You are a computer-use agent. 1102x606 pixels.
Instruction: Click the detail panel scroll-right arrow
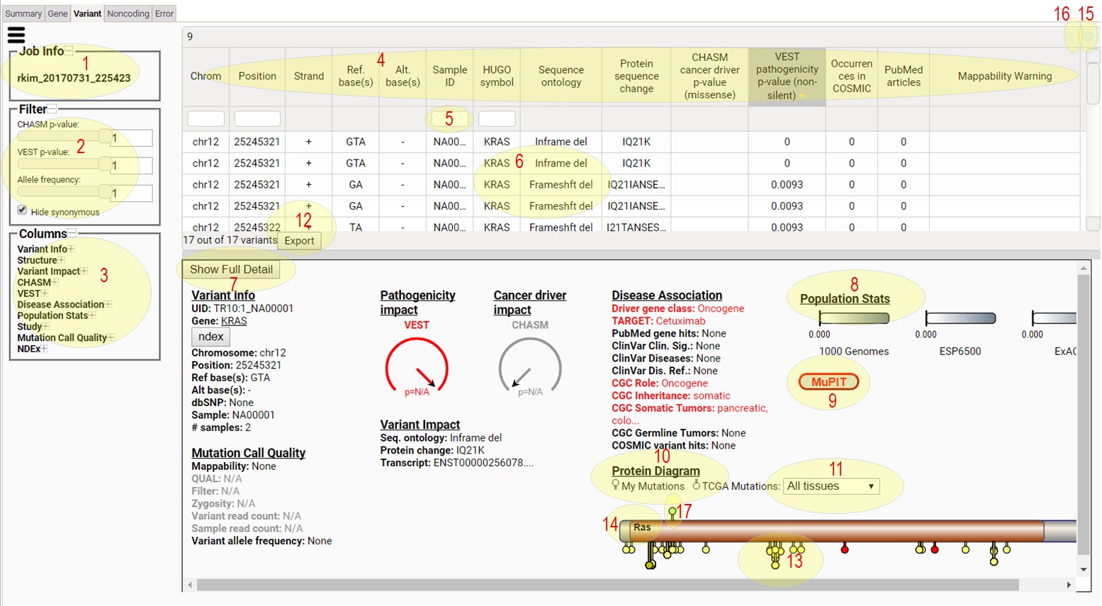(1069, 585)
